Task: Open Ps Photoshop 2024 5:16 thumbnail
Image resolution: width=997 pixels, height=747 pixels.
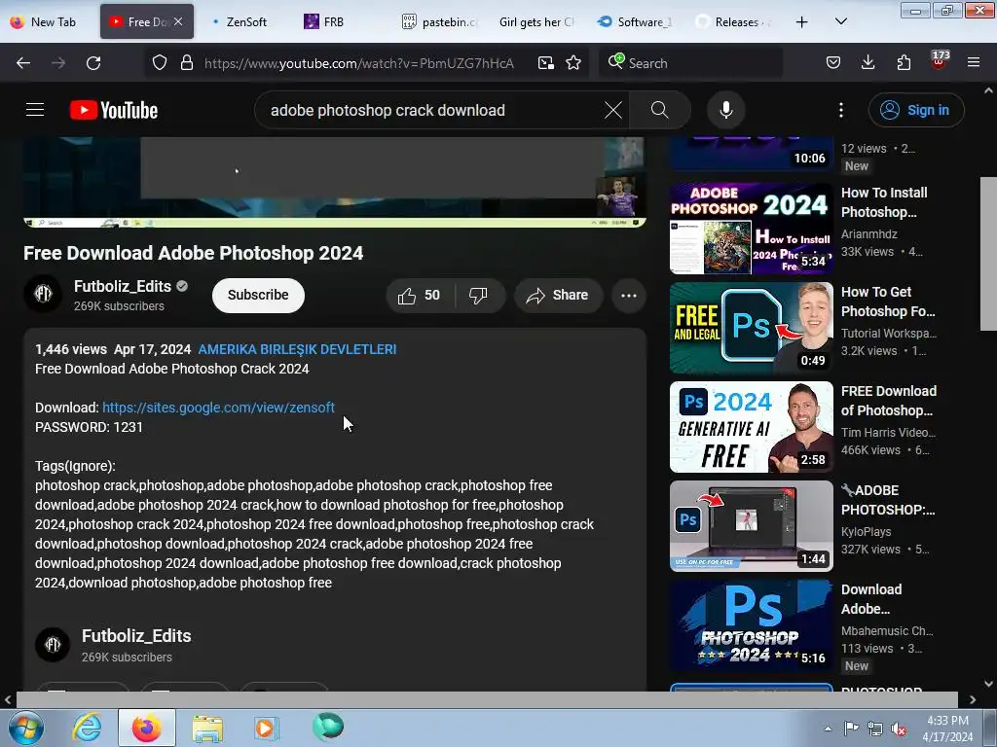Action: tap(751, 625)
